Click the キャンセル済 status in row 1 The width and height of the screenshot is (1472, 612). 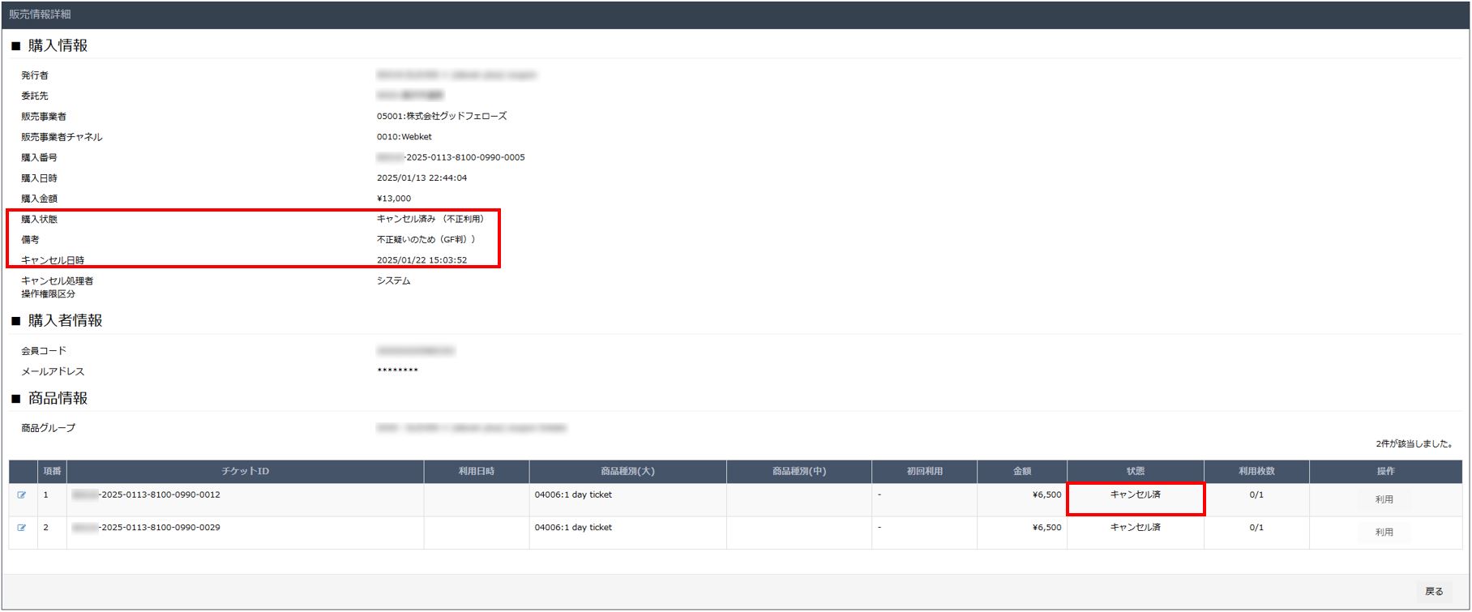pos(1135,495)
